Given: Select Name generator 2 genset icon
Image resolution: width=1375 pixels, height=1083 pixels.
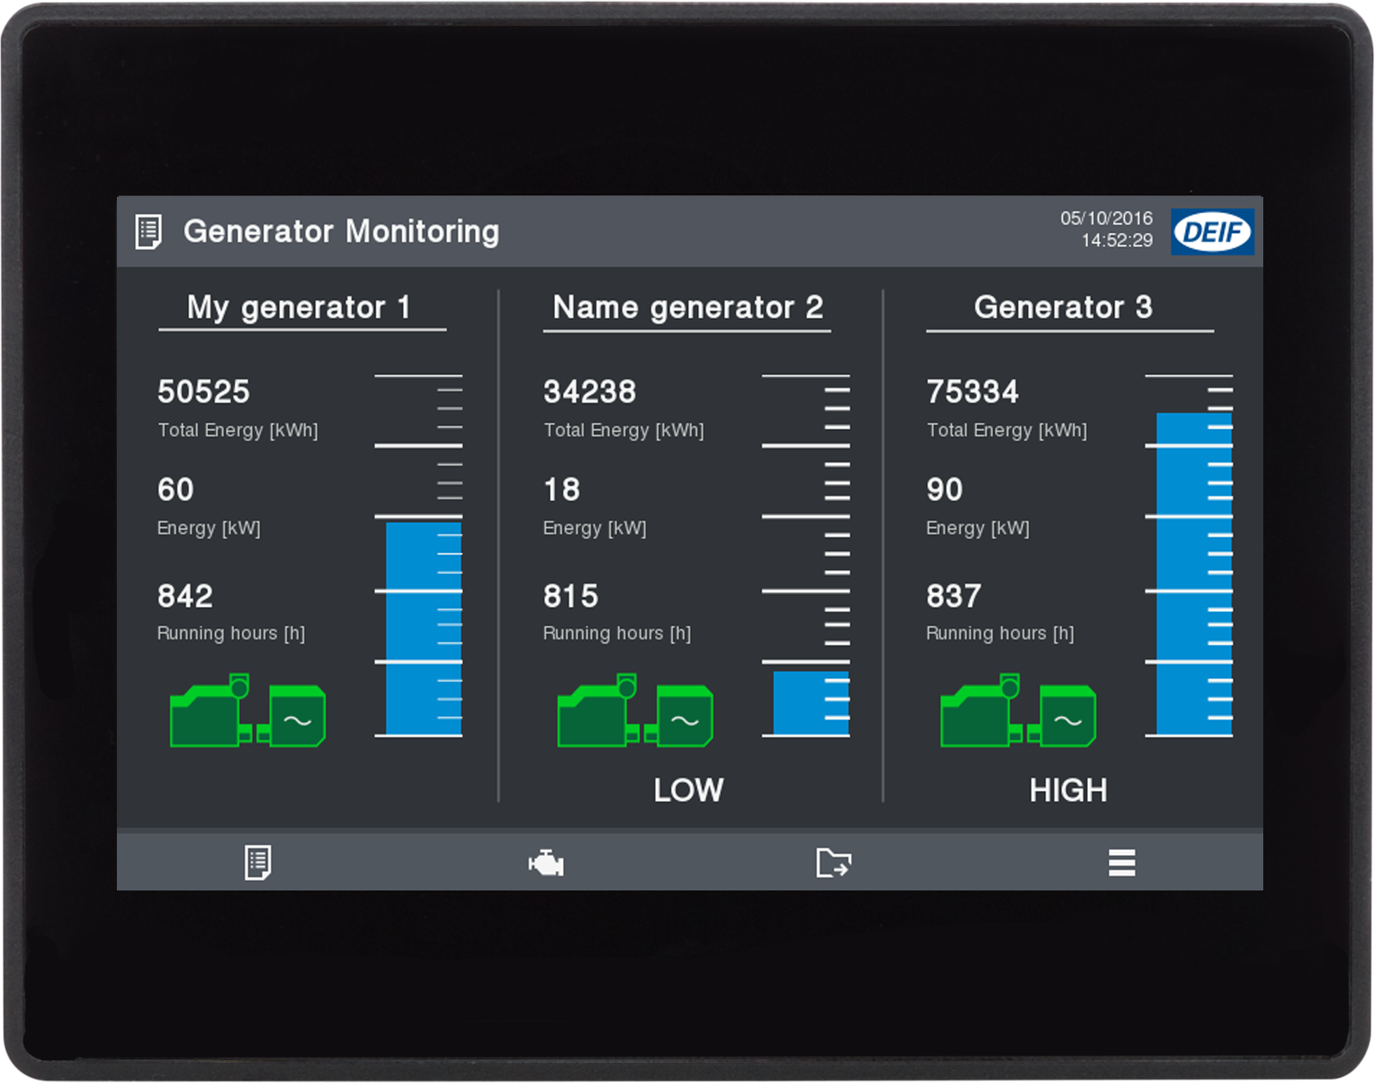Looking at the screenshot, I should (x=635, y=712).
